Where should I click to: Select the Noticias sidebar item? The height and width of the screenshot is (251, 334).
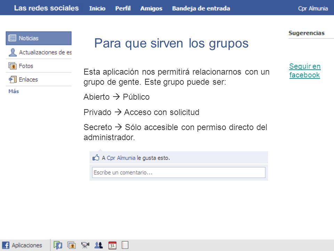point(39,38)
